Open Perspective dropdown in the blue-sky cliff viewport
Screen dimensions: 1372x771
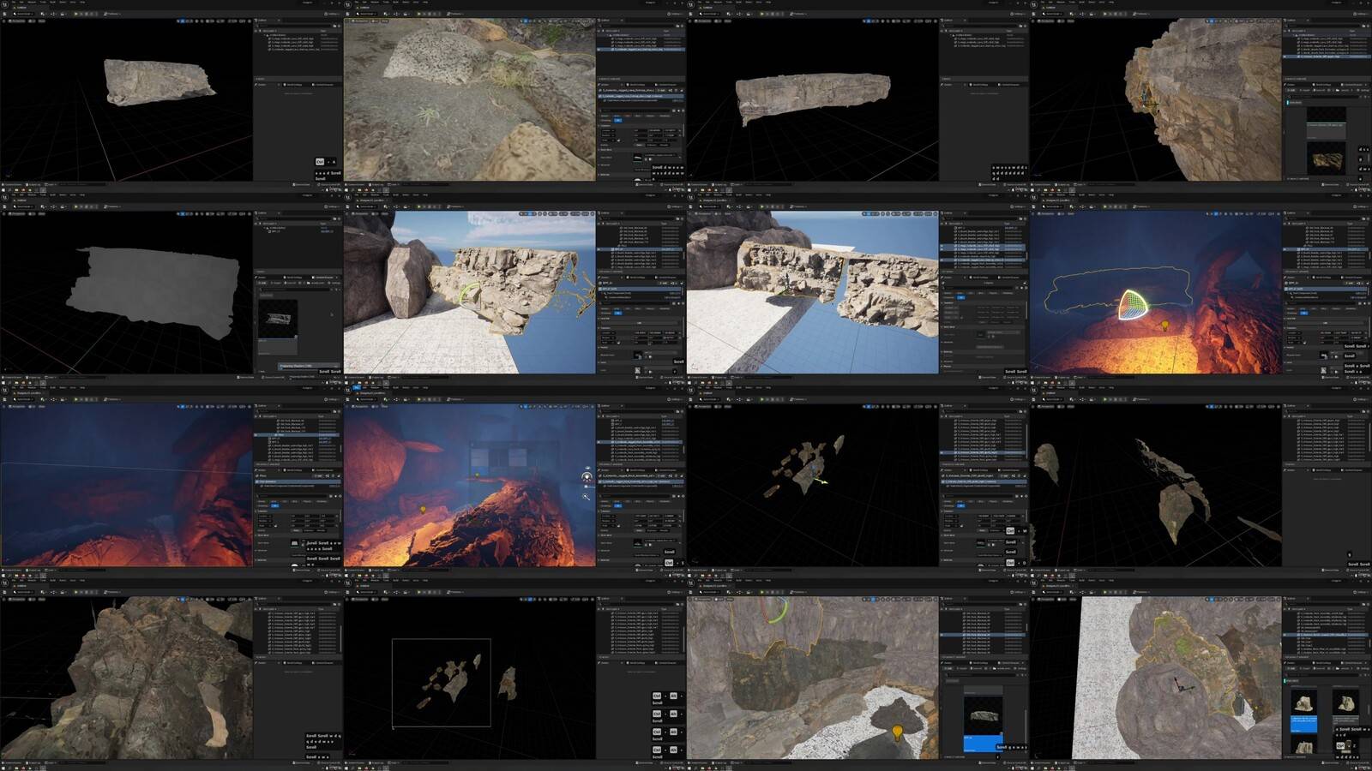359,213
